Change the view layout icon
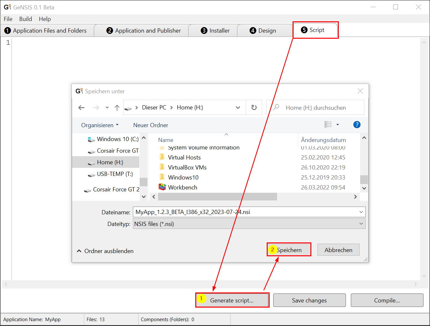This screenshot has width=430, height=326. pos(328,125)
